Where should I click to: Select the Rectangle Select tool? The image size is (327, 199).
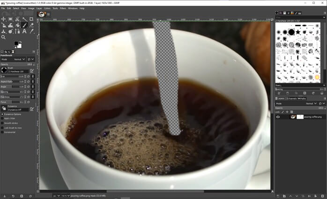[x=10, y=19]
